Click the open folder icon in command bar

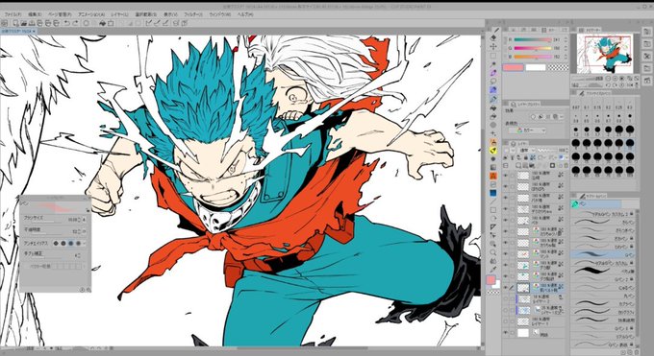(24, 23)
